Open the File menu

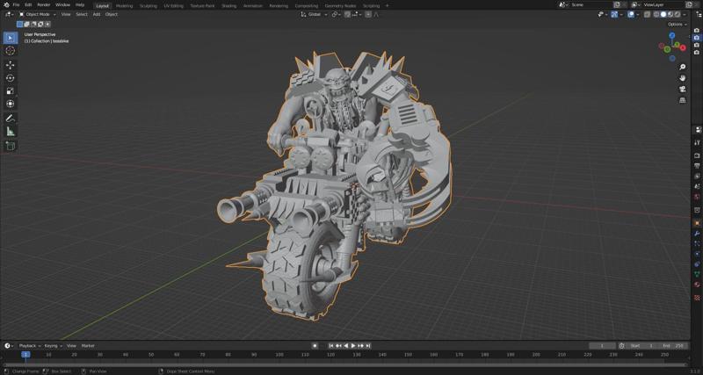tap(16, 5)
